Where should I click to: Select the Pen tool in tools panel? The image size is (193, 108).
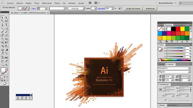(x=2, y=25)
